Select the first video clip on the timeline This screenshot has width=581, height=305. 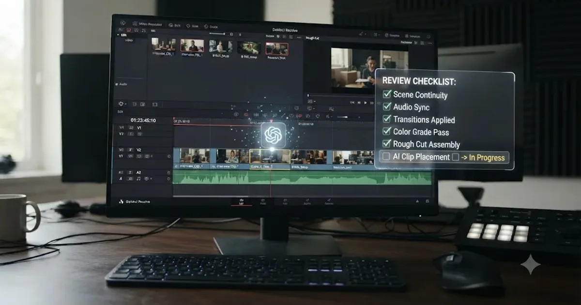tap(192, 158)
